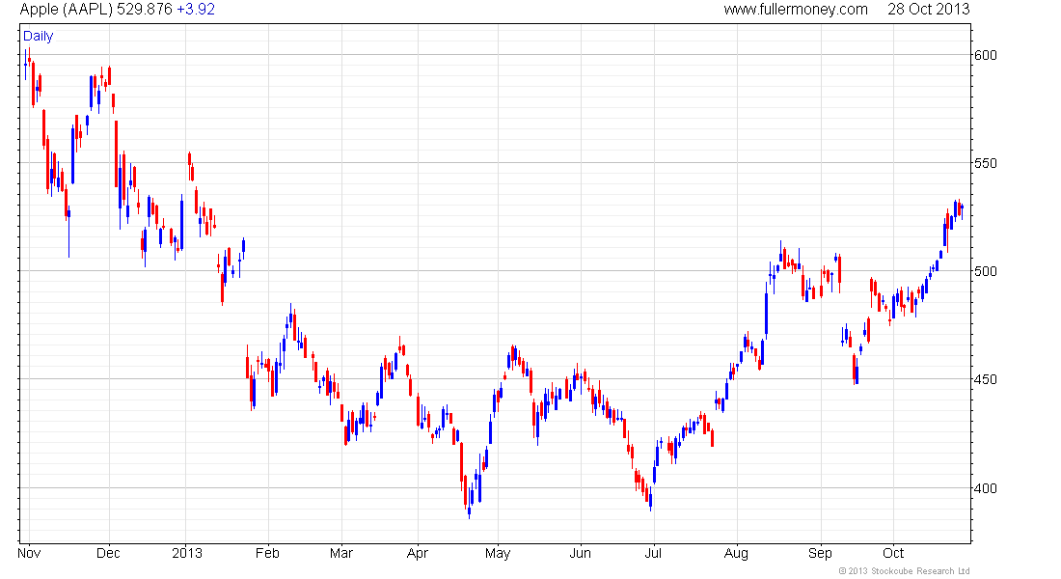Click the Feb month label
Image resolution: width=1061 pixels, height=579 pixels.
point(267,553)
